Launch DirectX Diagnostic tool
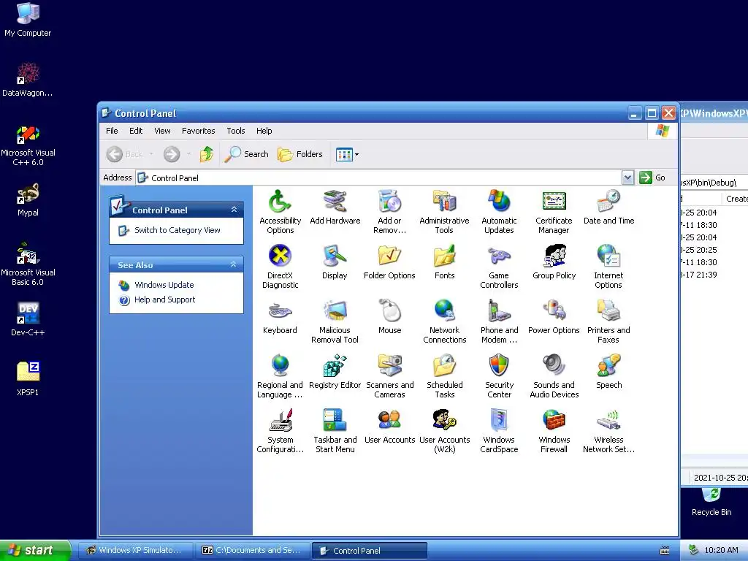 click(x=280, y=266)
